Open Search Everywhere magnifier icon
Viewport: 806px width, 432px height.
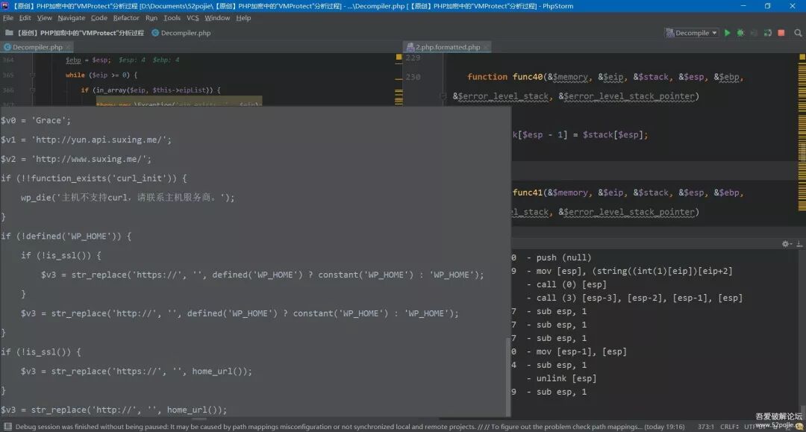[x=798, y=33]
